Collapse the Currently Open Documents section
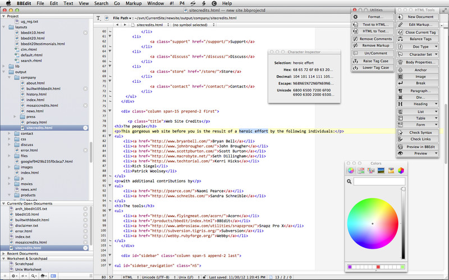 coord(3,203)
